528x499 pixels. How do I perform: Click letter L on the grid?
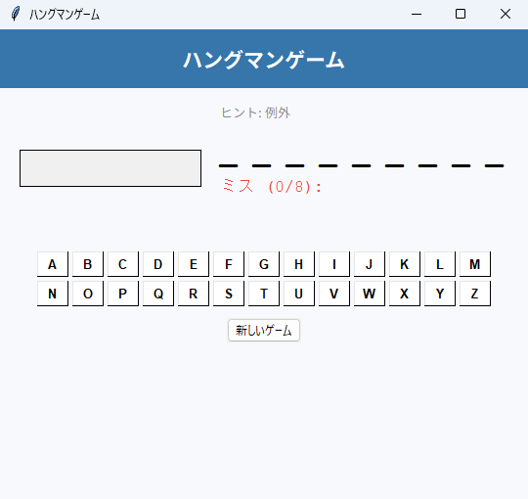click(440, 264)
